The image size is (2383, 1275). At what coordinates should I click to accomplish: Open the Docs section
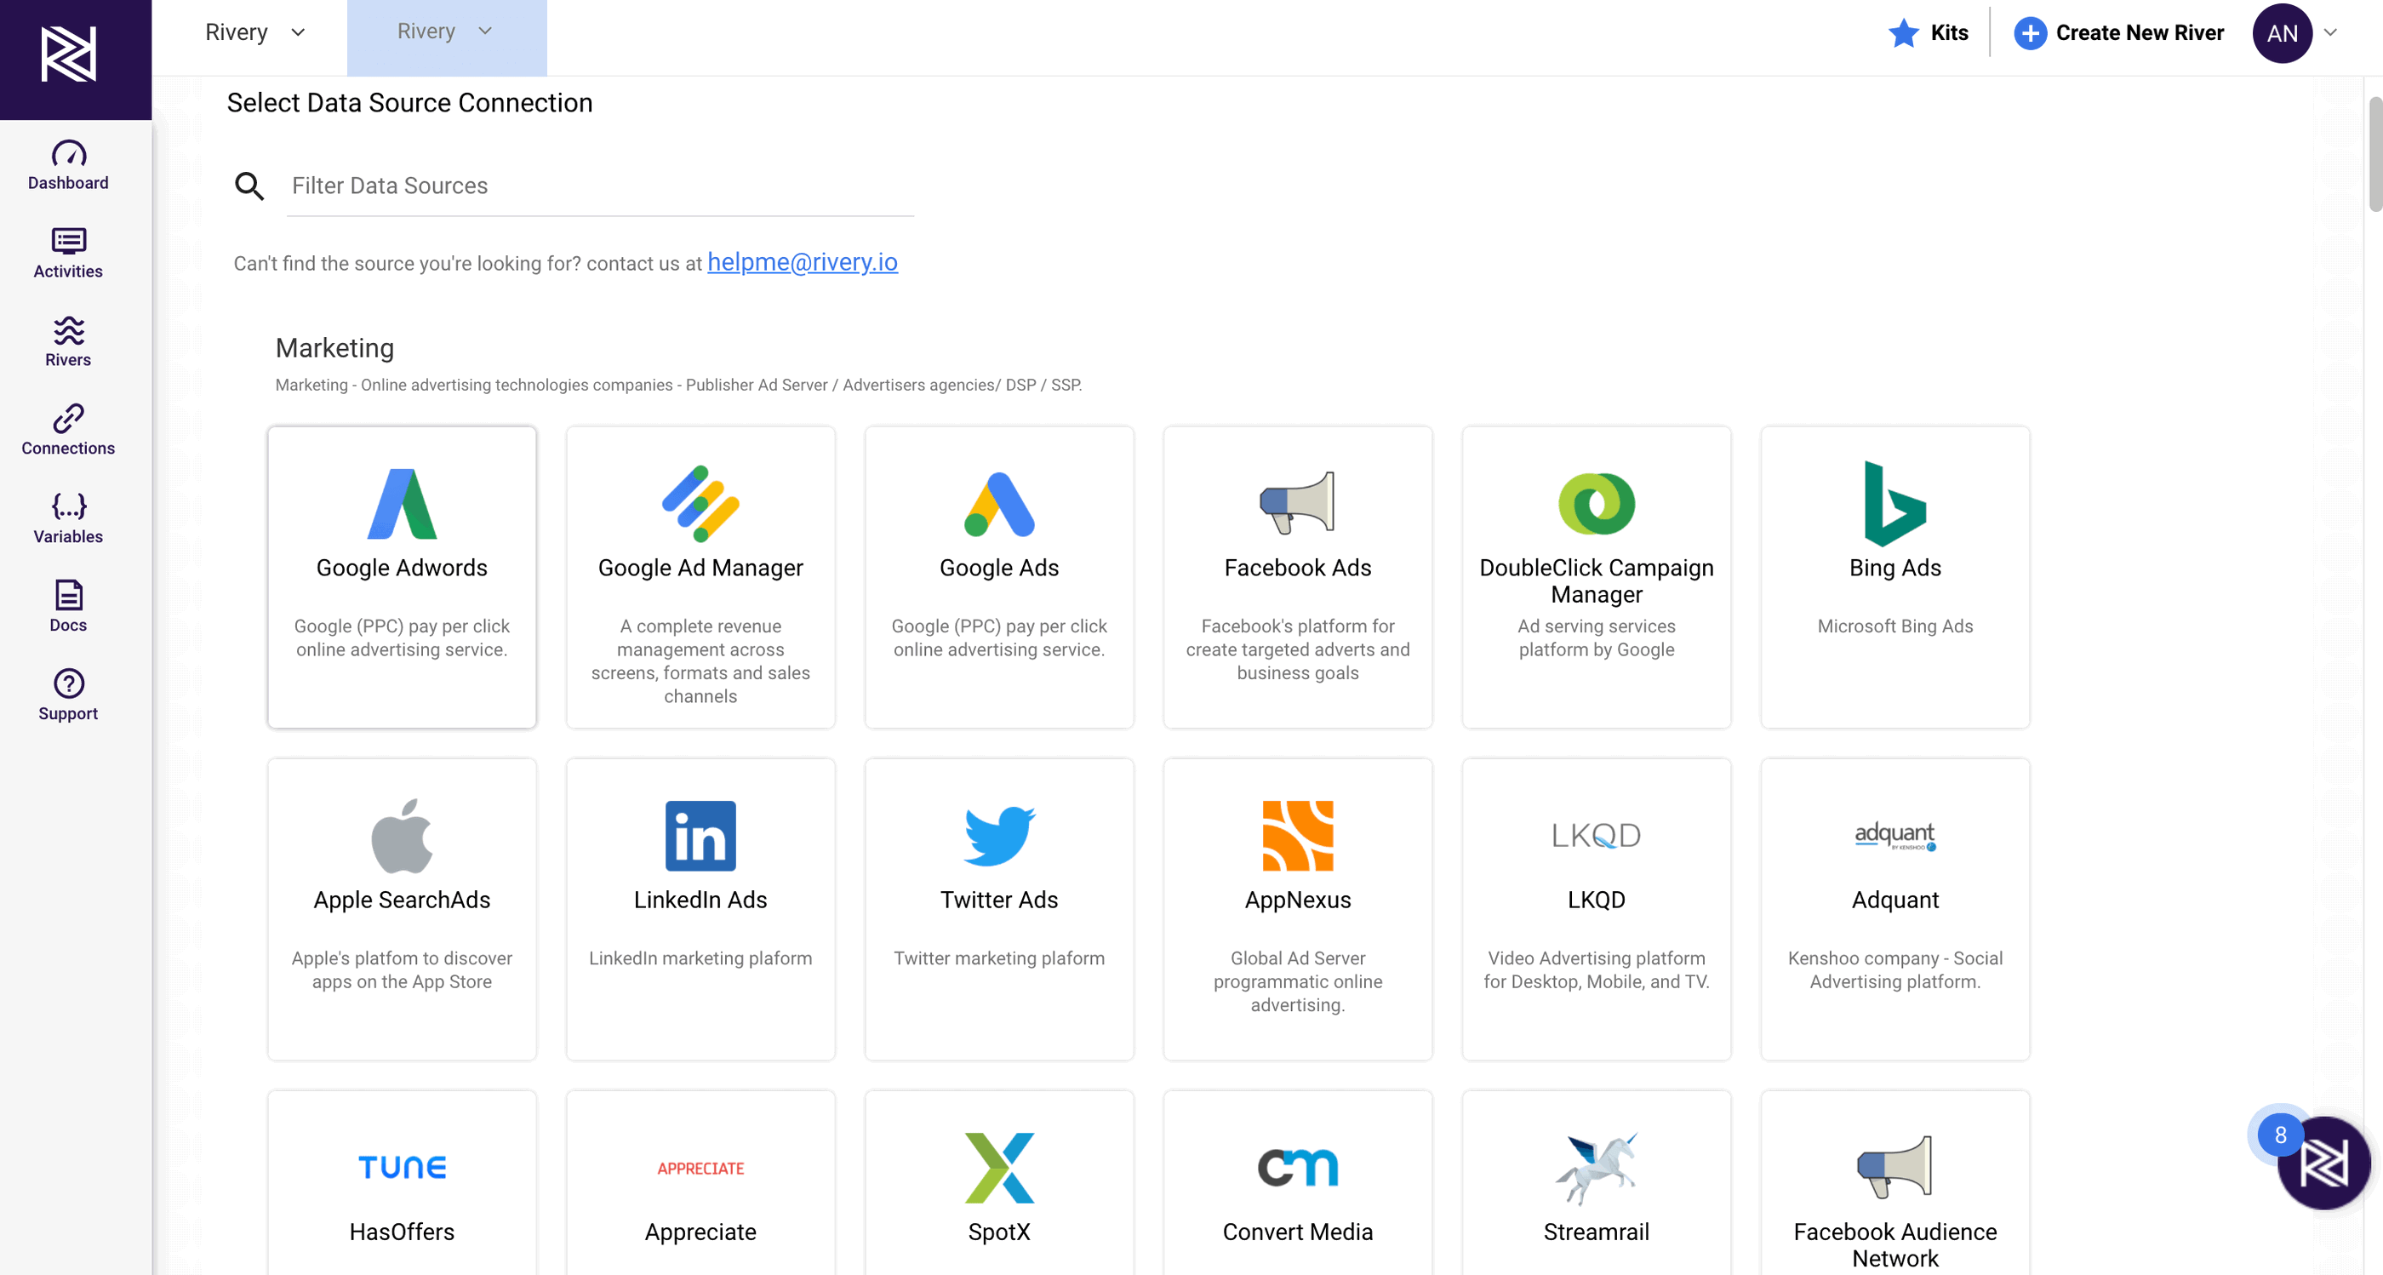[67, 604]
